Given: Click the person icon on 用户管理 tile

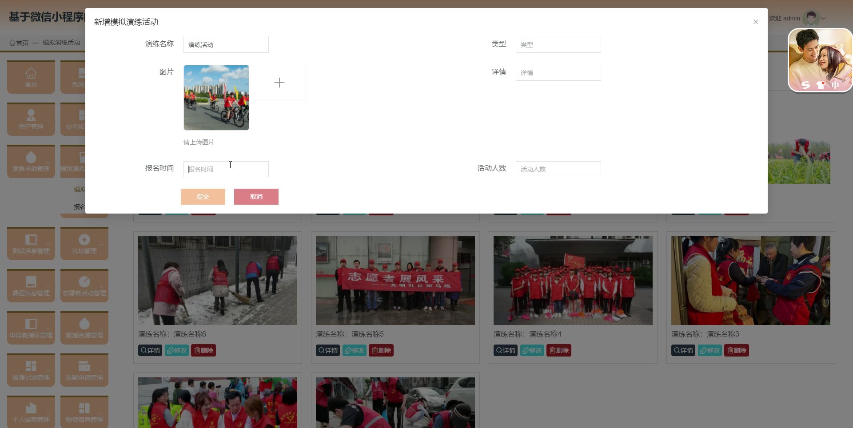Looking at the screenshot, I should (31, 115).
